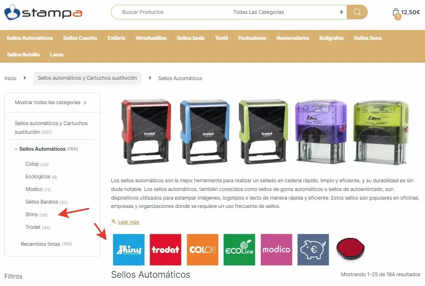The image size is (425, 286).
Task: Select the Shiny brand logo tile
Action: [x=129, y=249]
